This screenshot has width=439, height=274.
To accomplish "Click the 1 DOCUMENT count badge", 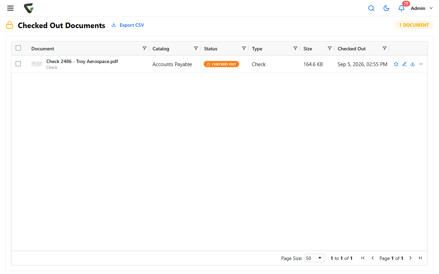I will click(x=414, y=25).
